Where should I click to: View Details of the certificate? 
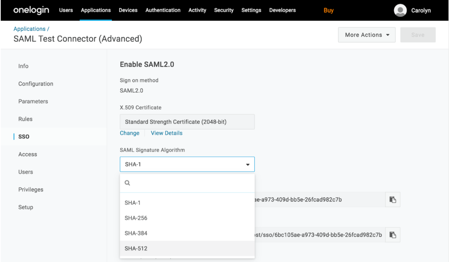pos(167,133)
